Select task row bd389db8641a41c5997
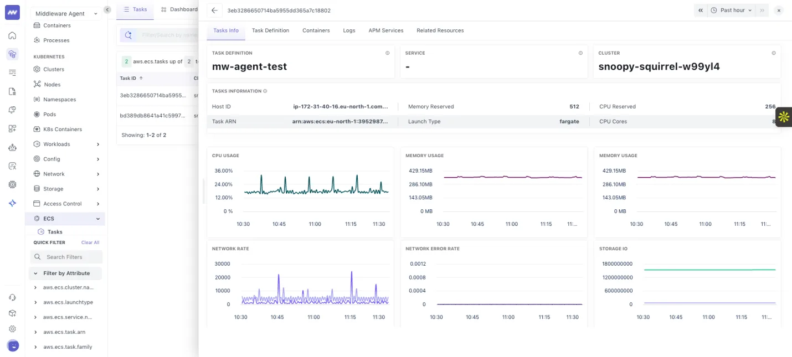792x357 pixels. tap(157, 116)
